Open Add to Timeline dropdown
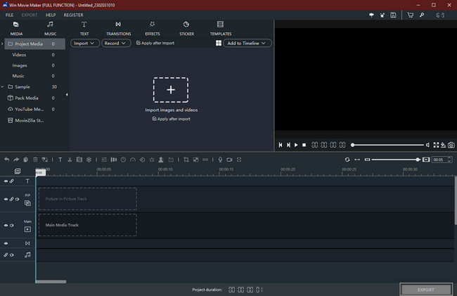This screenshot has height=296, width=457. click(x=247, y=43)
